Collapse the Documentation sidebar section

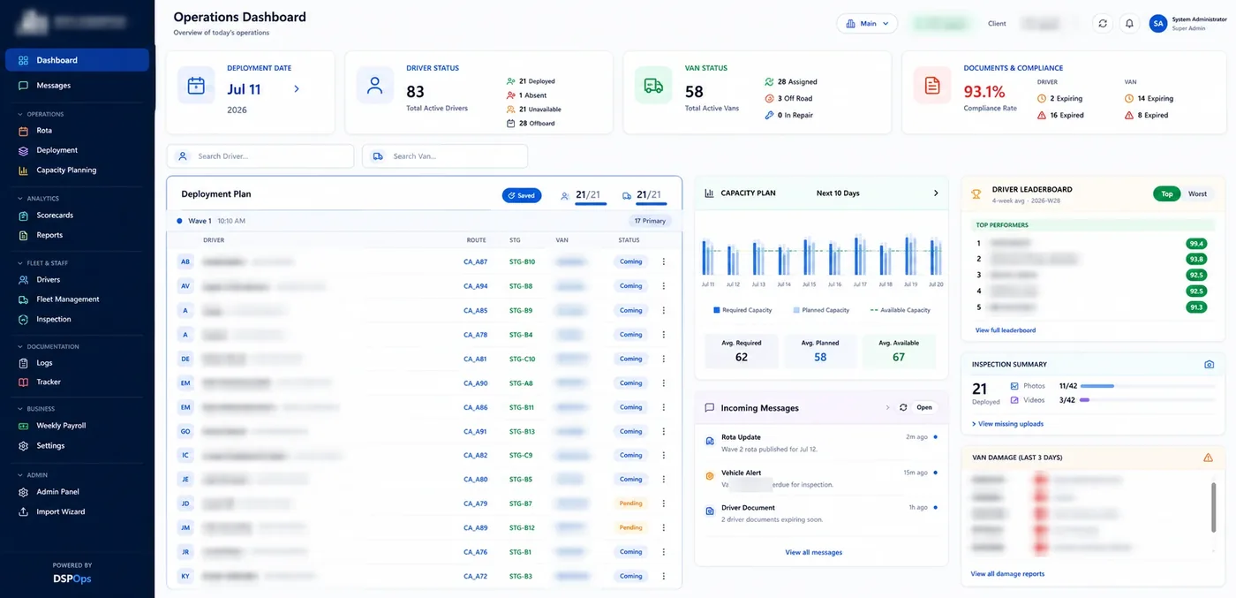point(48,346)
